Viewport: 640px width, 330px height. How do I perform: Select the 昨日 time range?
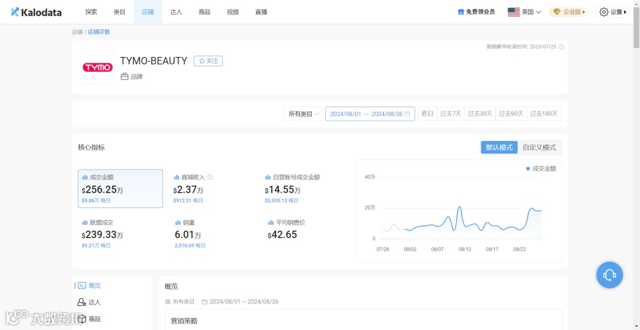pos(427,114)
